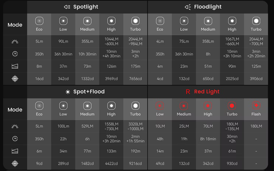Select the Spotlight section heading

point(86,7)
